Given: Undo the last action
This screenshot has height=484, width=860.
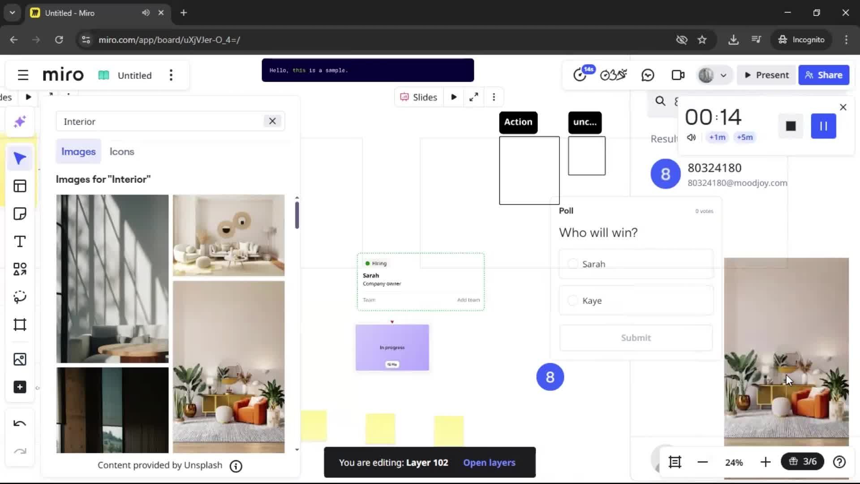Looking at the screenshot, I should (20, 423).
